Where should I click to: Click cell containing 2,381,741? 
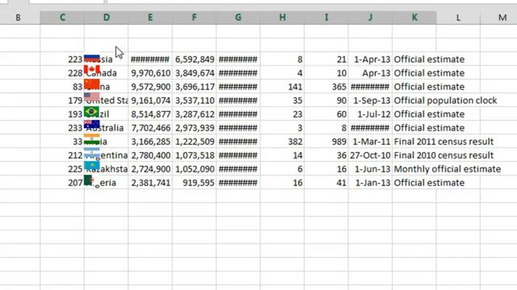pyautogui.click(x=150, y=183)
